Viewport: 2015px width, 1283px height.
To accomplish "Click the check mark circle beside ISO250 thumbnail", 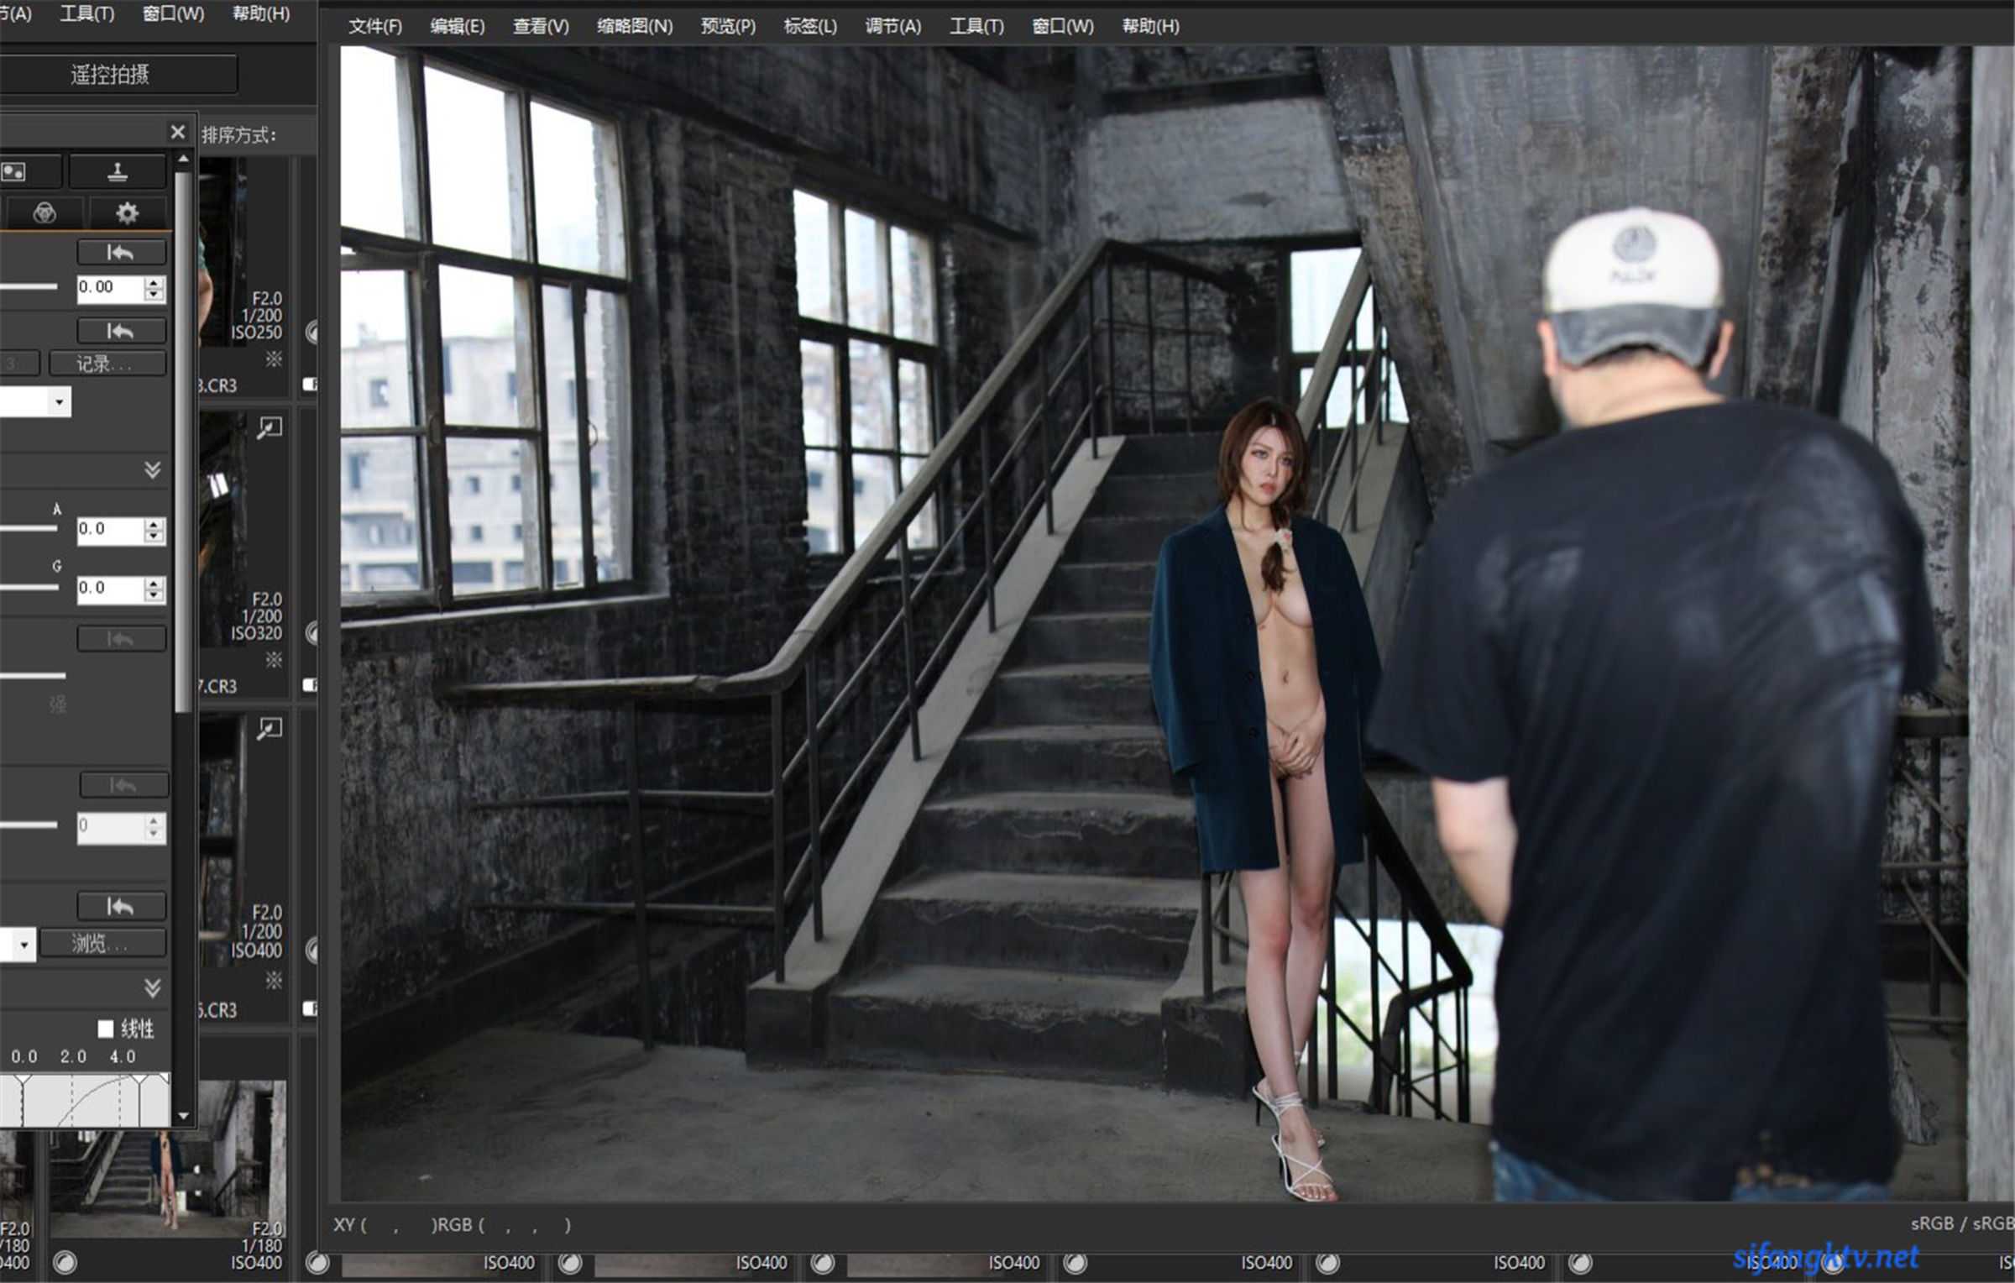I will coord(312,333).
